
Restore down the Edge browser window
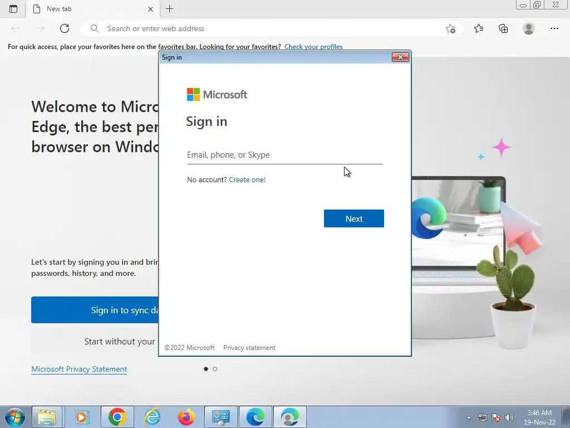537,4
